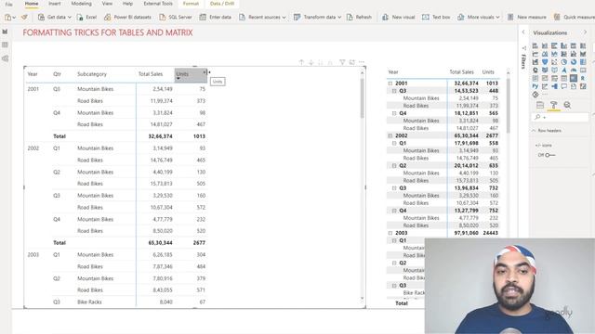Collapse the Q3 14,53,523 row in matrix
The width and height of the screenshot is (595, 334).
(394, 91)
